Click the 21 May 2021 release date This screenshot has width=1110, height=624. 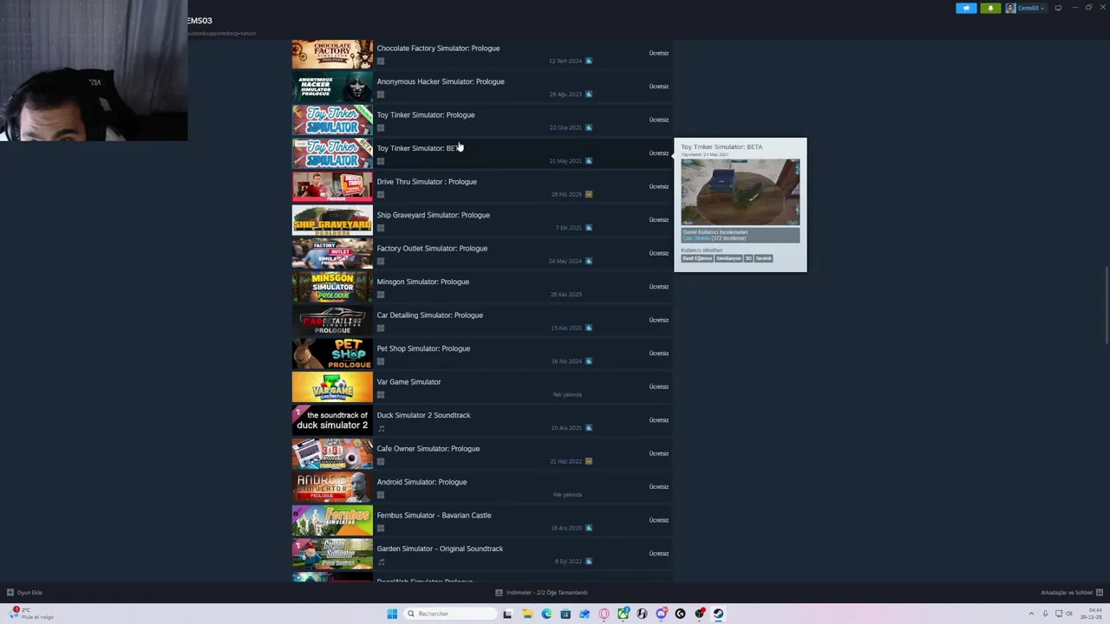pyautogui.click(x=566, y=161)
